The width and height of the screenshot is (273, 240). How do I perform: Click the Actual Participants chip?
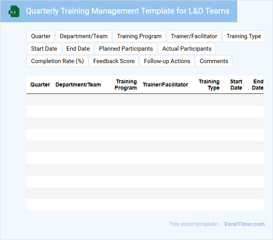point(187,49)
